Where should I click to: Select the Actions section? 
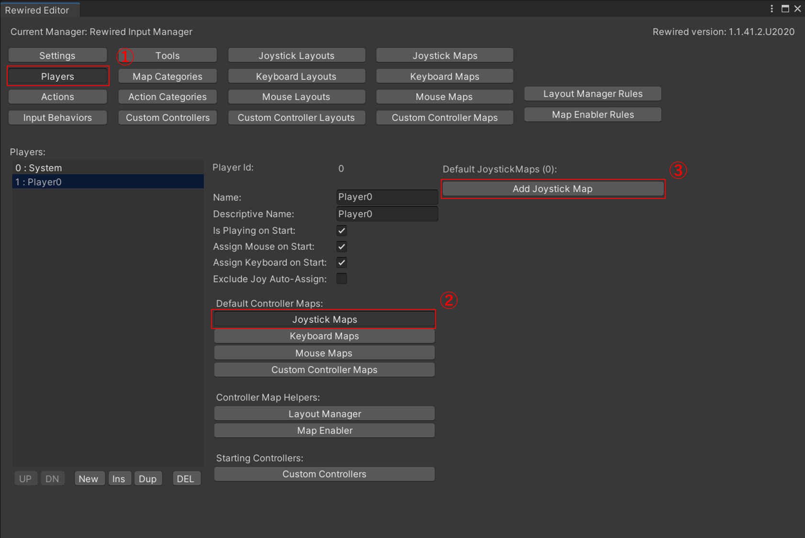coord(57,96)
